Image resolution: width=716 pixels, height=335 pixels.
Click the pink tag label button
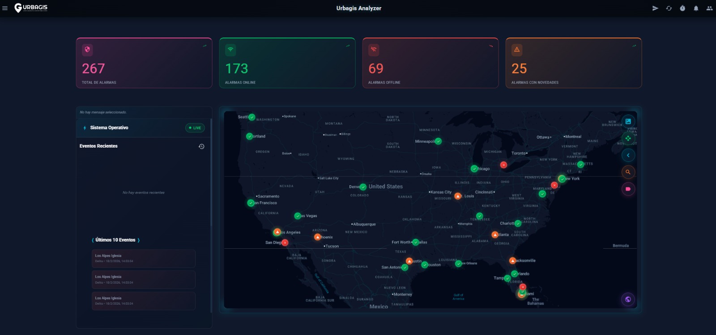628,189
